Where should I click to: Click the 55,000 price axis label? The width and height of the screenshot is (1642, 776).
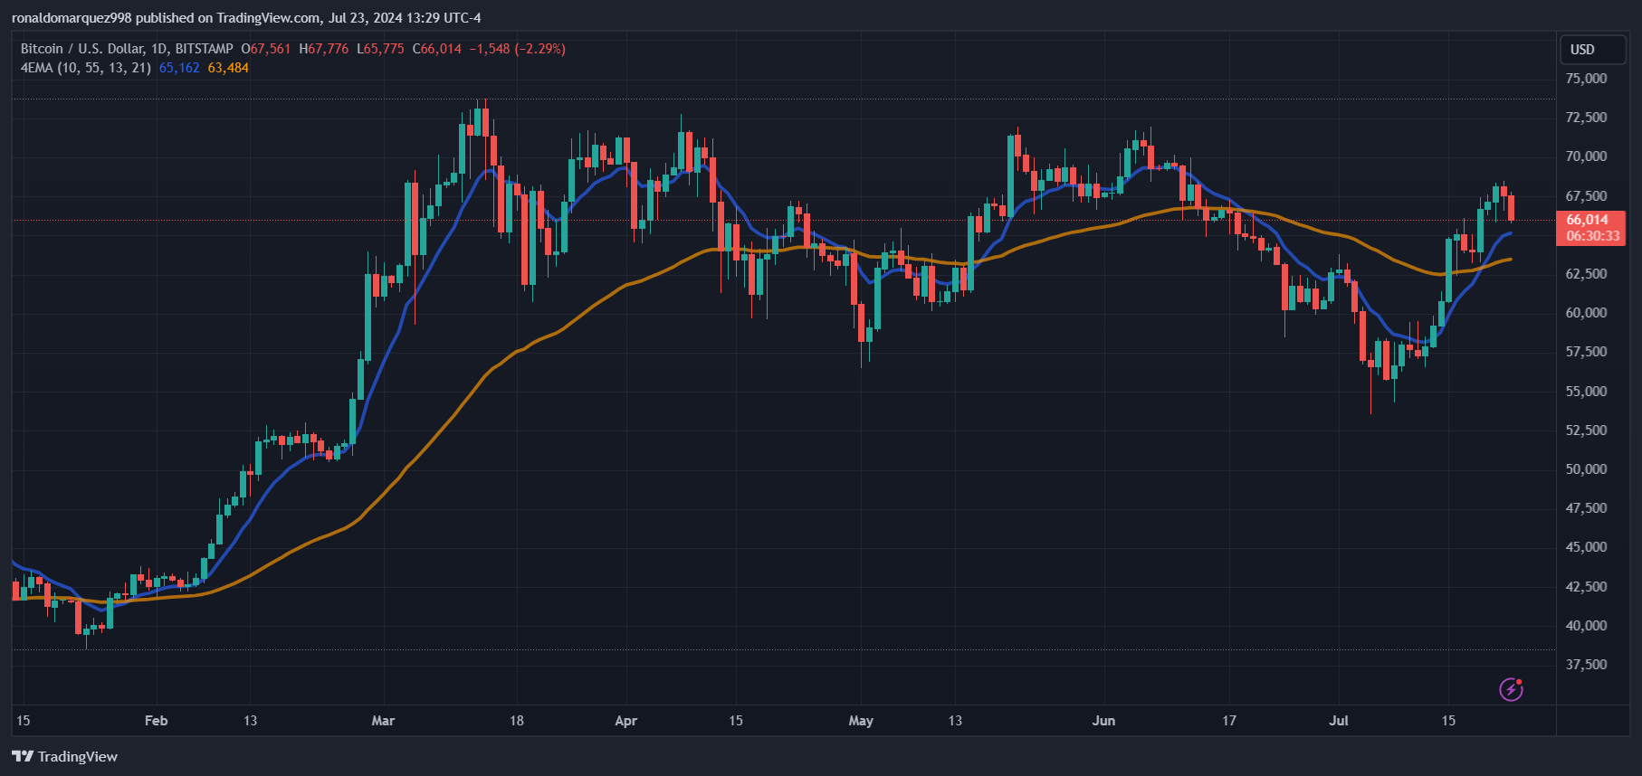1587,392
